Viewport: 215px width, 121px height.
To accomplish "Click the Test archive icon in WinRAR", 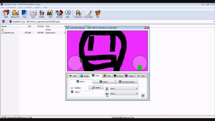I will point(25,14).
